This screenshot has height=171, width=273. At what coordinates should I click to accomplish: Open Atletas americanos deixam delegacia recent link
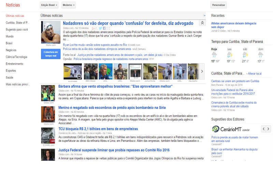pyautogui.click(x=234, y=25)
